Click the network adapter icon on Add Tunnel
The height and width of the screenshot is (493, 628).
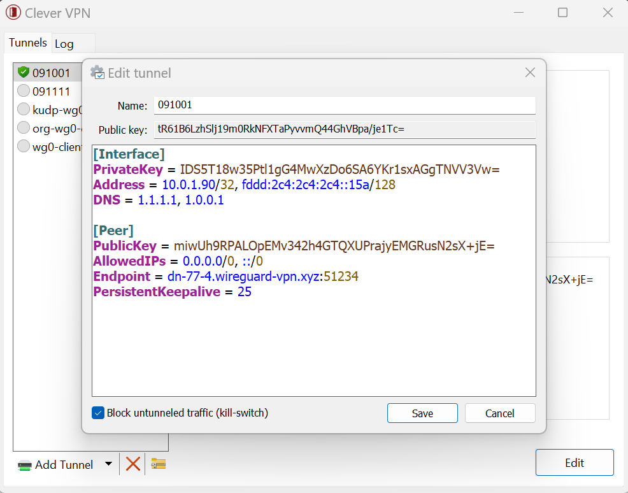point(25,466)
